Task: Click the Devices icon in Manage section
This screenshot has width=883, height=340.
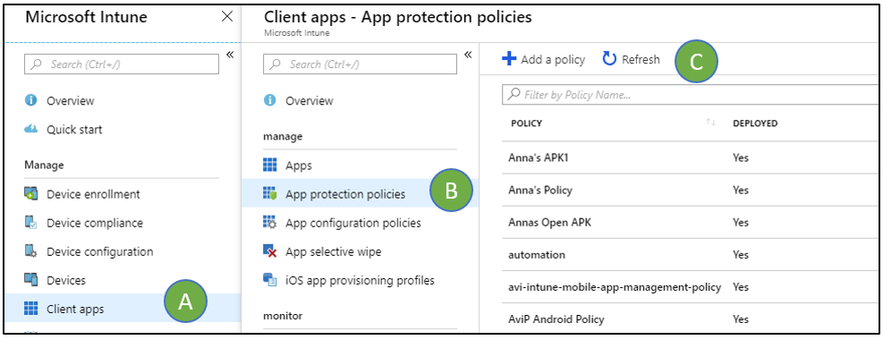Action: tap(31, 280)
